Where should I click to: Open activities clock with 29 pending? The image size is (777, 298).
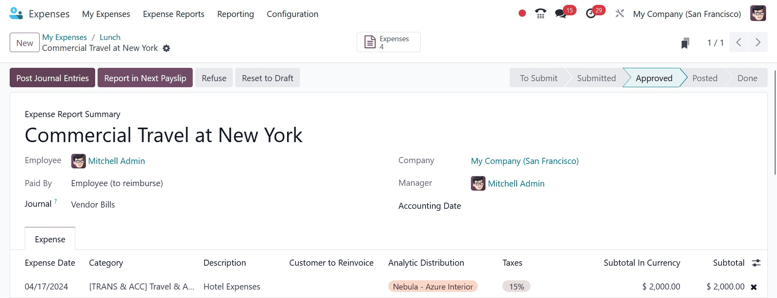click(595, 13)
